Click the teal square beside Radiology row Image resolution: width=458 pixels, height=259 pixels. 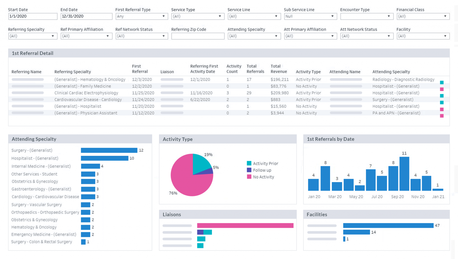tap(442, 82)
